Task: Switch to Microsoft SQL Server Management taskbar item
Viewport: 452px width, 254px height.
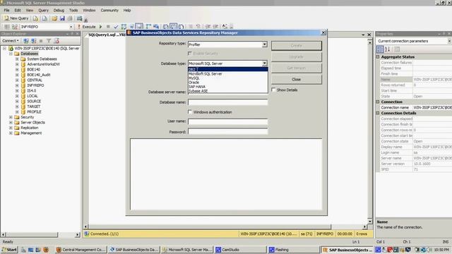Action: click(186, 250)
